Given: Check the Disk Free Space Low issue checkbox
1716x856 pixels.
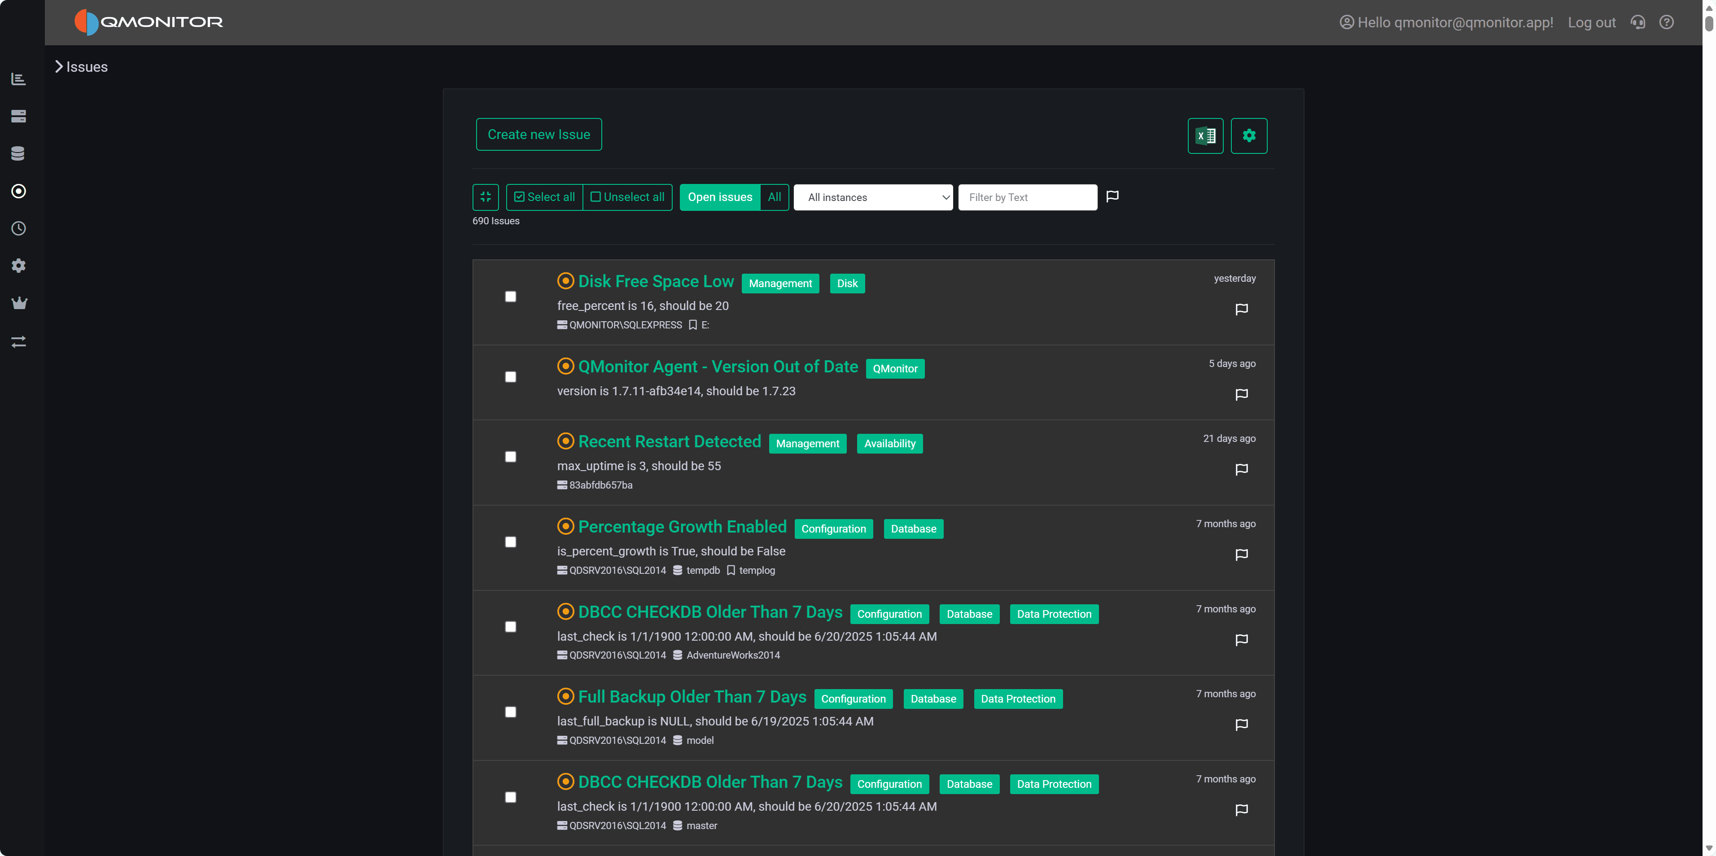Looking at the screenshot, I should [511, 297].
